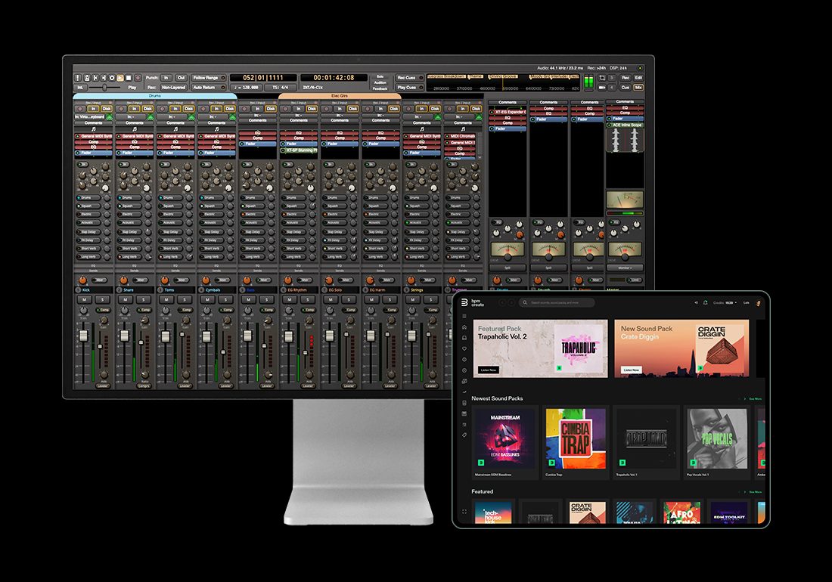Click the volume speaker icon in bpm create header
Image resolution: width=832 pixels, height=582 pixels.
click(x=696, y=303)
